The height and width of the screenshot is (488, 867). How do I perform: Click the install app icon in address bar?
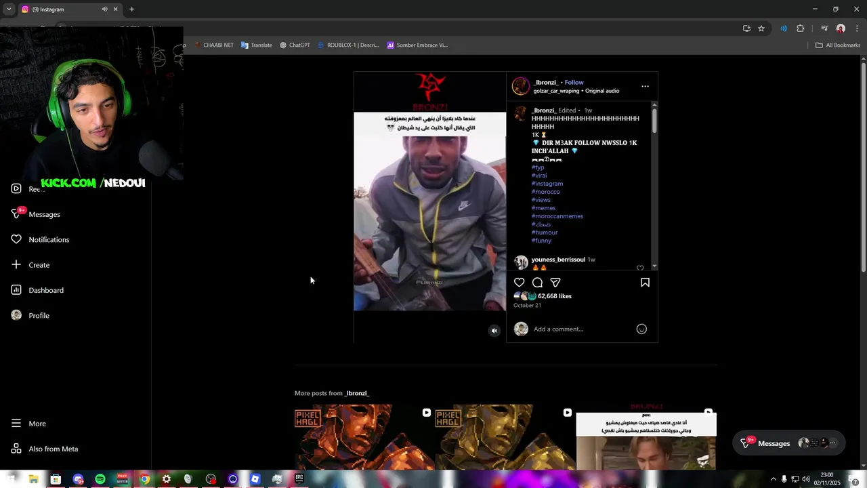click(746, 28)
